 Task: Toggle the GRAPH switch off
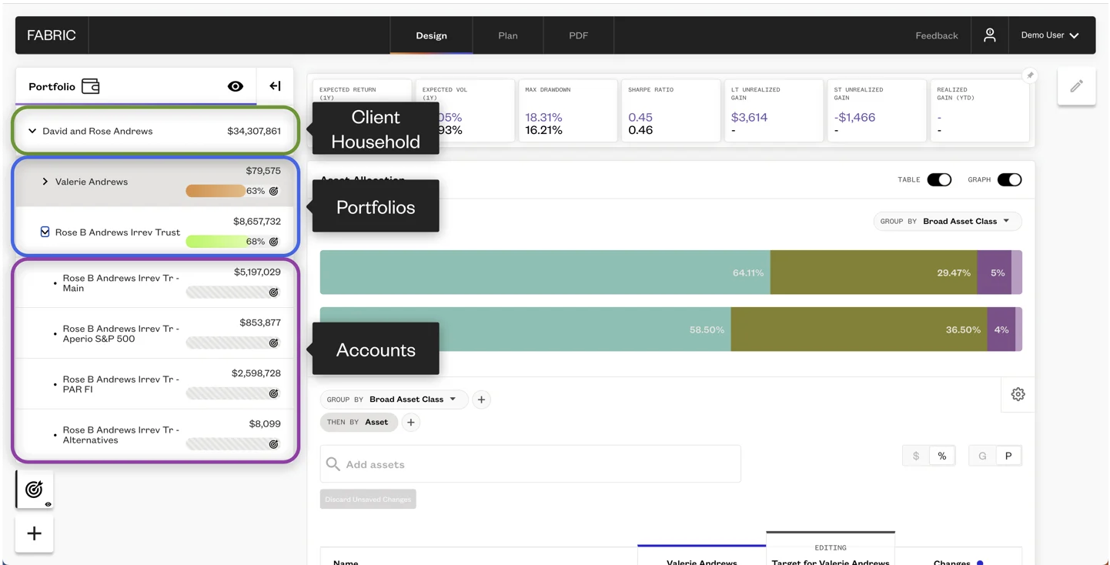(1009, 179)
